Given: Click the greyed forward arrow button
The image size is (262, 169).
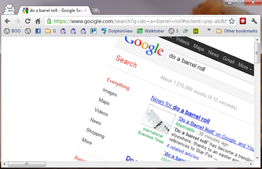Looking at the screenshot, I should point(17,21).
